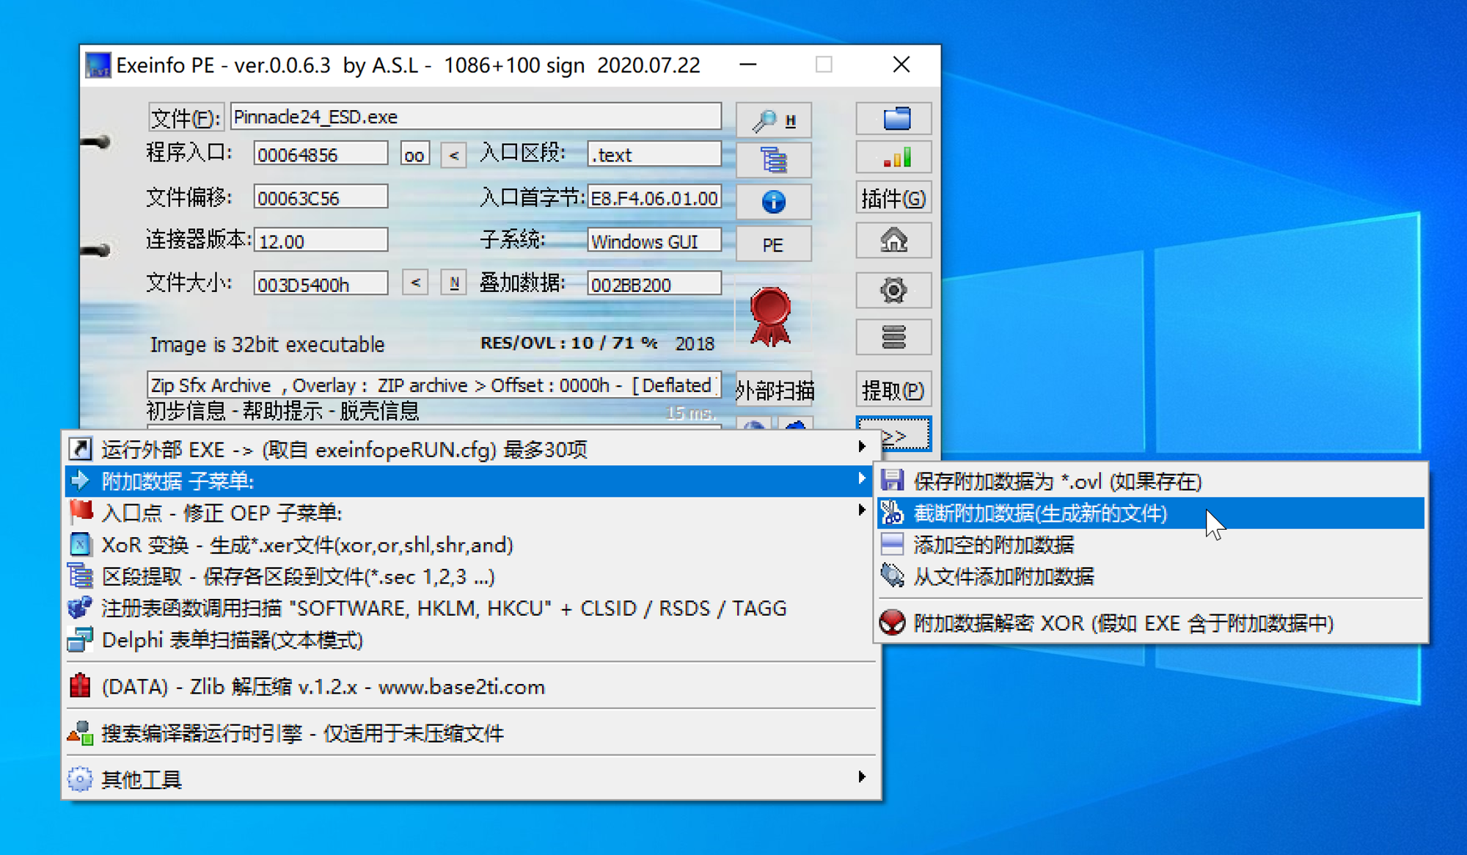Viewport: 1467px width, 855px height.
Task: Click the 入口区段 .text field
Action: 654,154
